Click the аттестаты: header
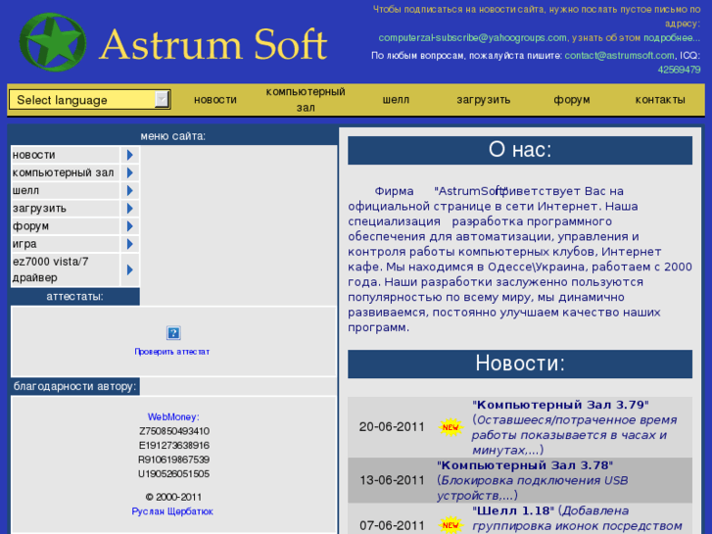This screenshot has width=712, height=534. [x=75, y=296]
